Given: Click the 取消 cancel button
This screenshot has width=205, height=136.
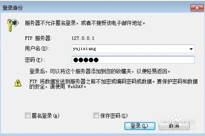Looking at the screenshot, I should pos(174,126).
